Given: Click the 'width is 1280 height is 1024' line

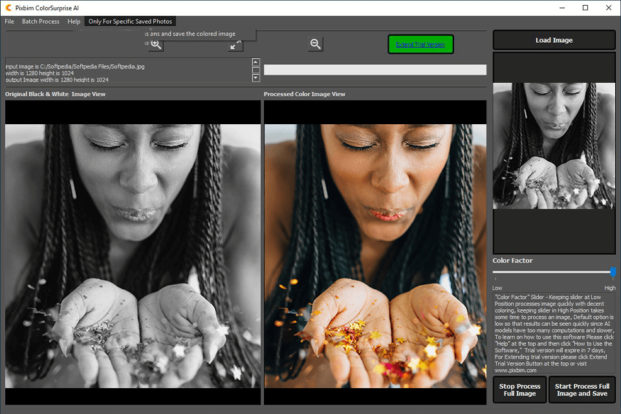Looking at the screenshot, I should pos(39,73).
